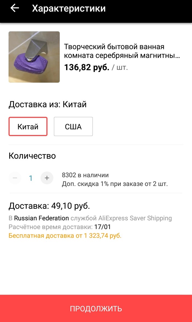
Task: Tap the free shipping threshold notice
Action: (x=65, y=236)
